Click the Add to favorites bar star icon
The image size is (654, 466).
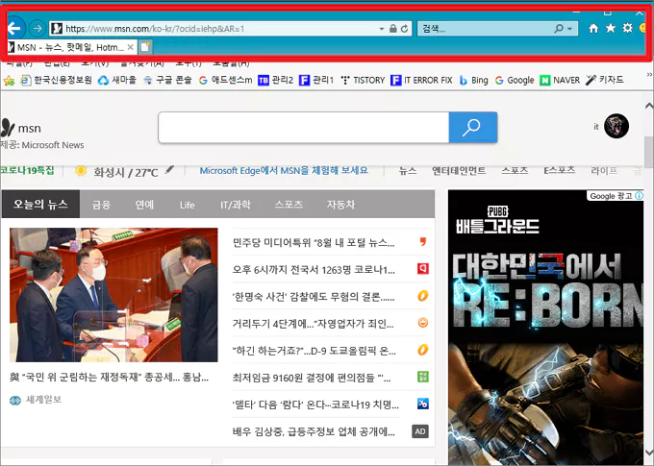[9, 80]
